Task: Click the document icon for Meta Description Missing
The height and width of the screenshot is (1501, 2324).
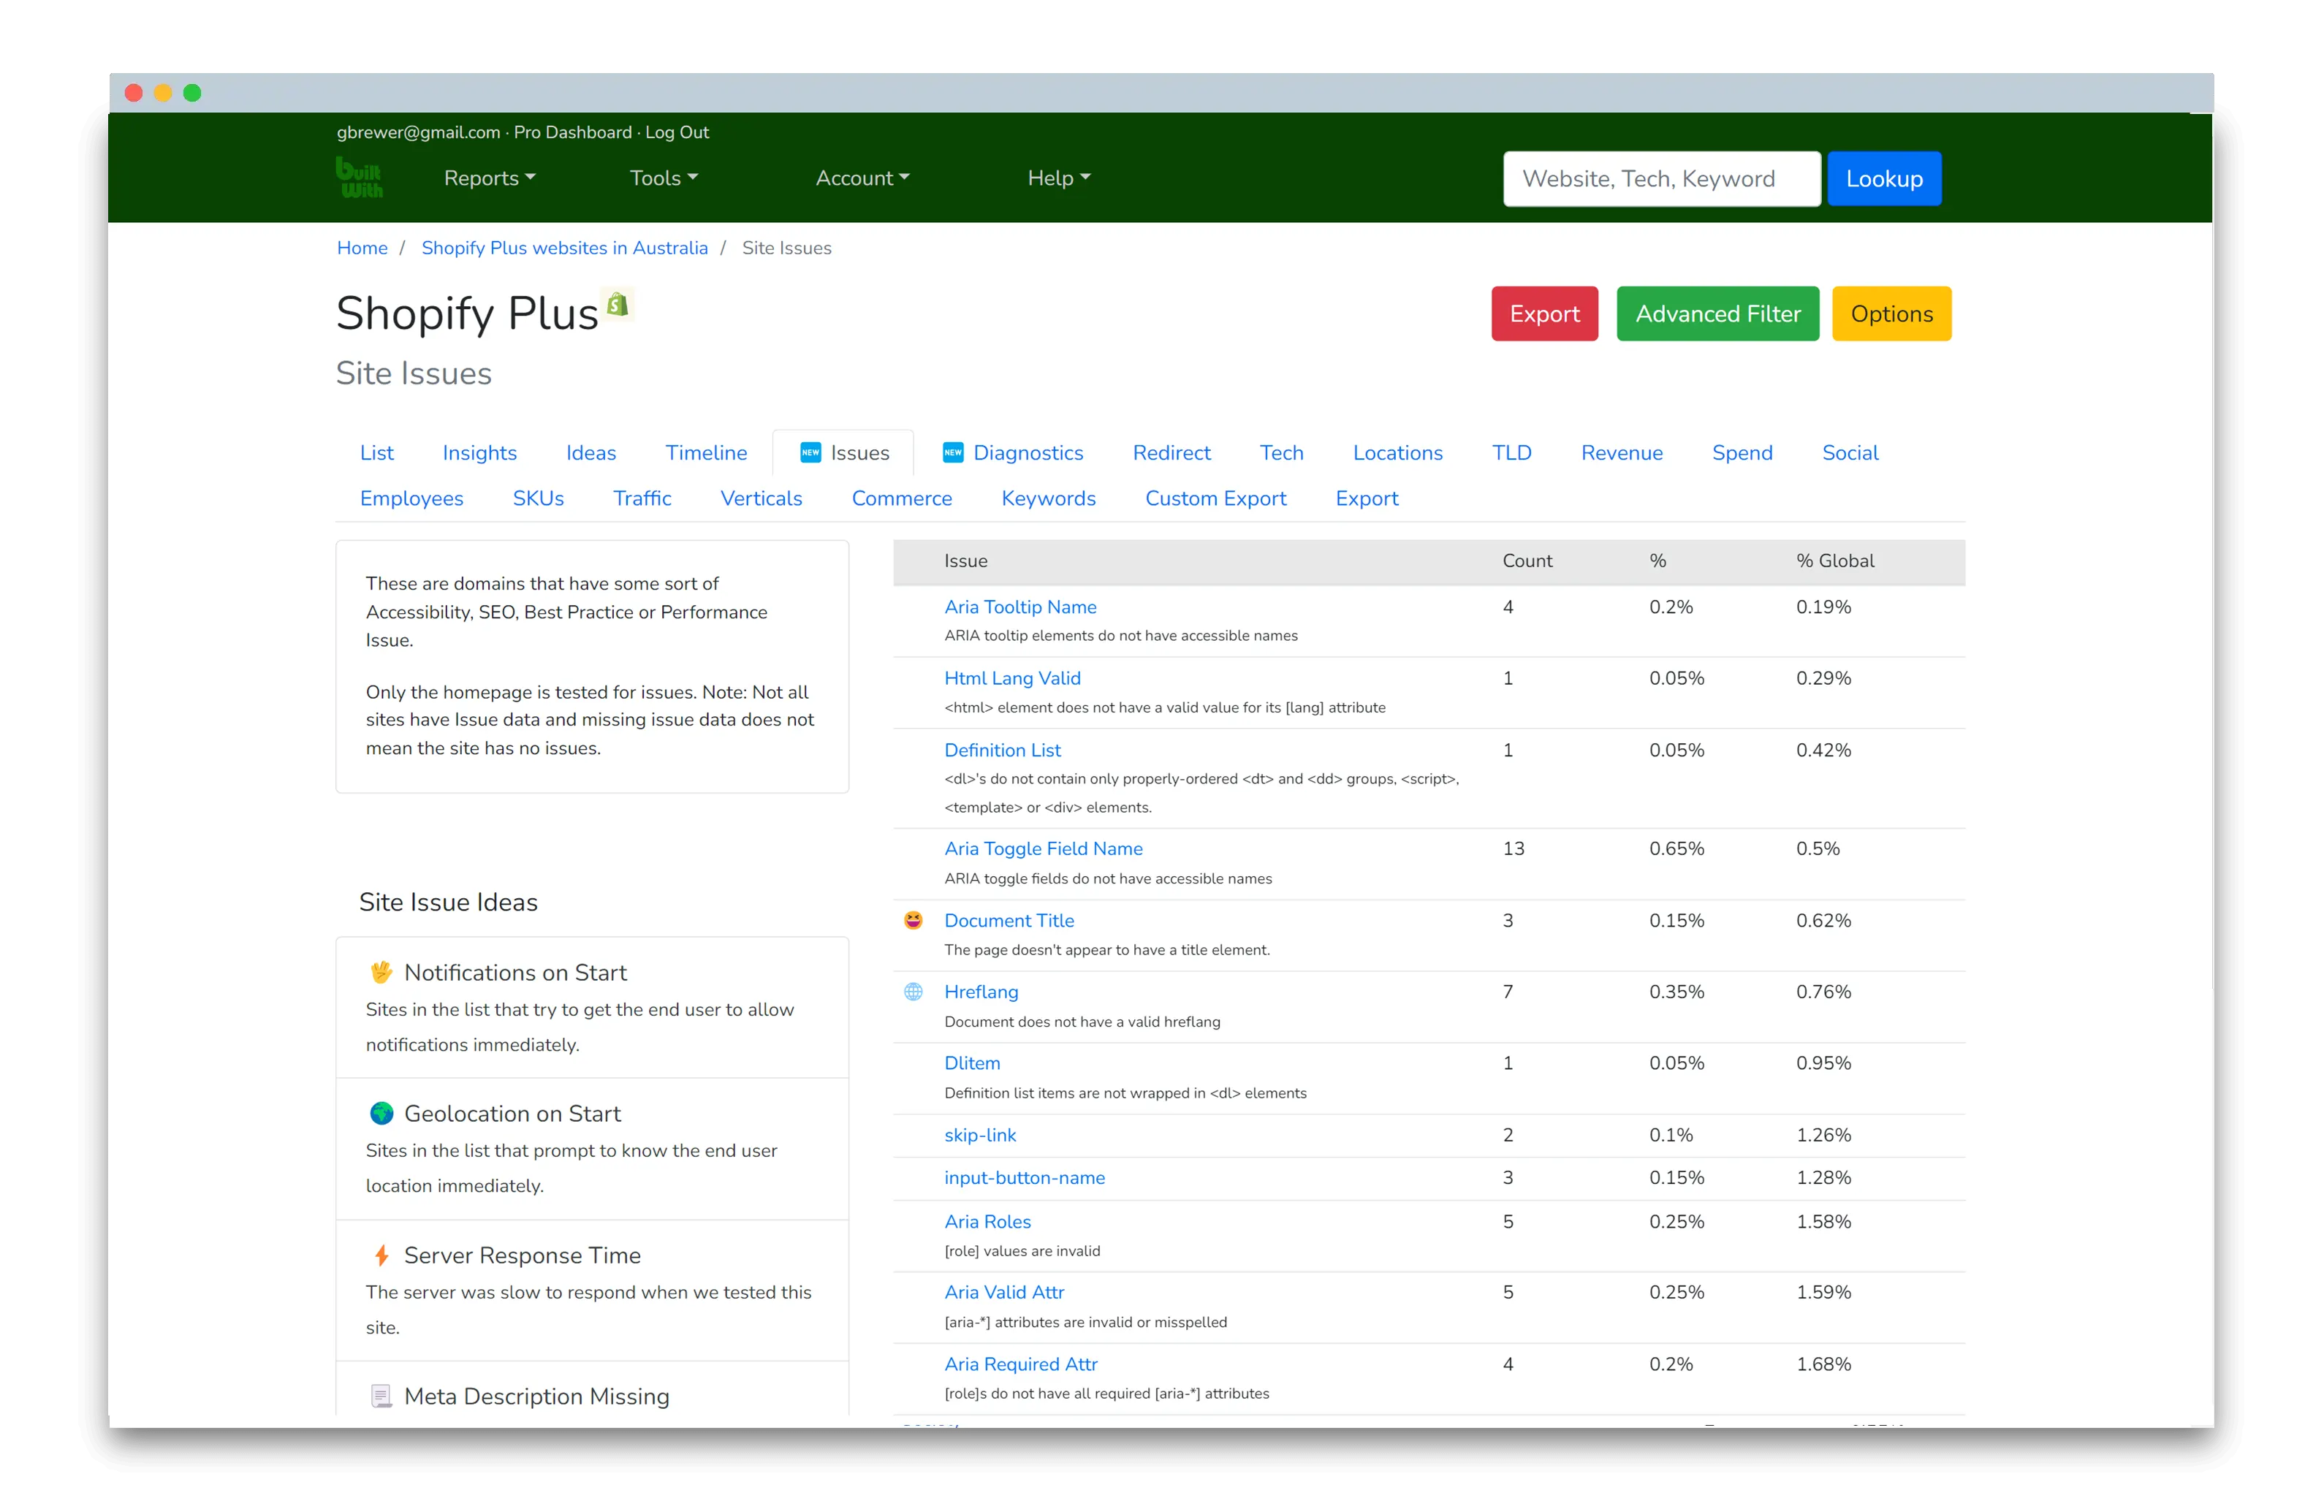Action: [x=381, y=1396]
